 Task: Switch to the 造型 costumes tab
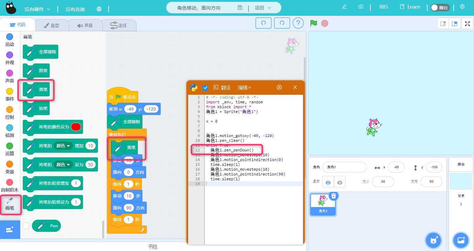coord(52,25)
